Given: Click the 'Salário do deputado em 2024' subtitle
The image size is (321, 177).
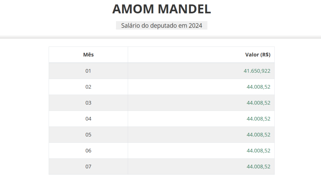Looking at the screenshot, I should click(x=161, y=26).
